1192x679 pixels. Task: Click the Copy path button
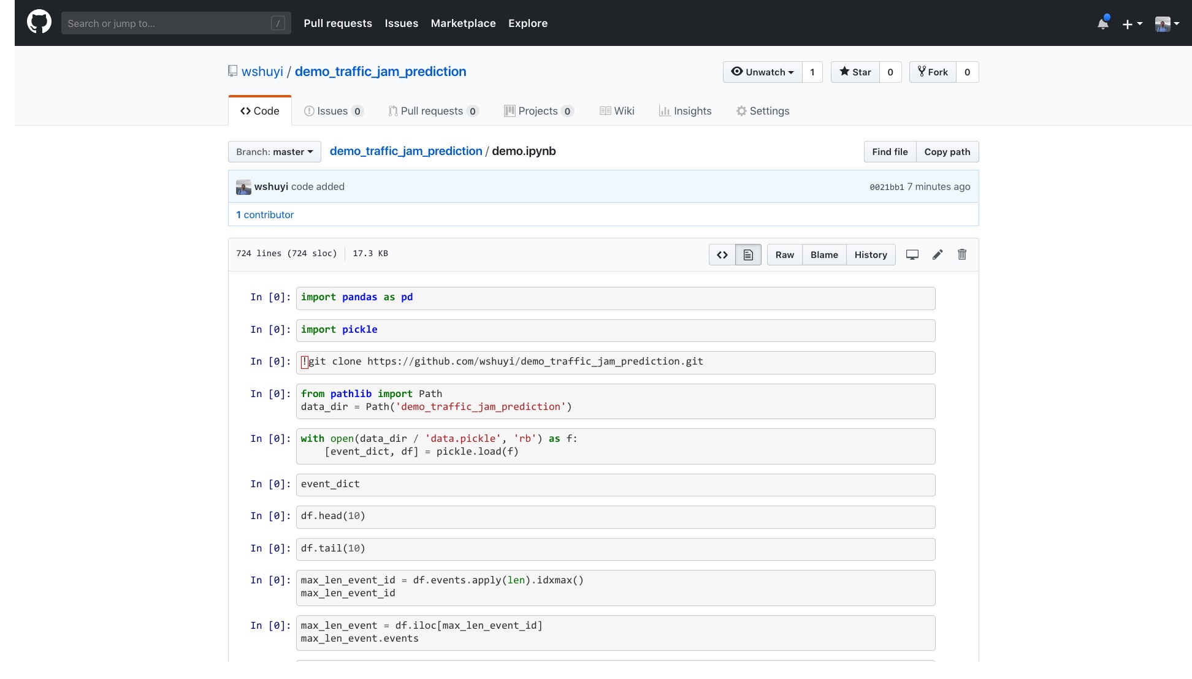947,152
